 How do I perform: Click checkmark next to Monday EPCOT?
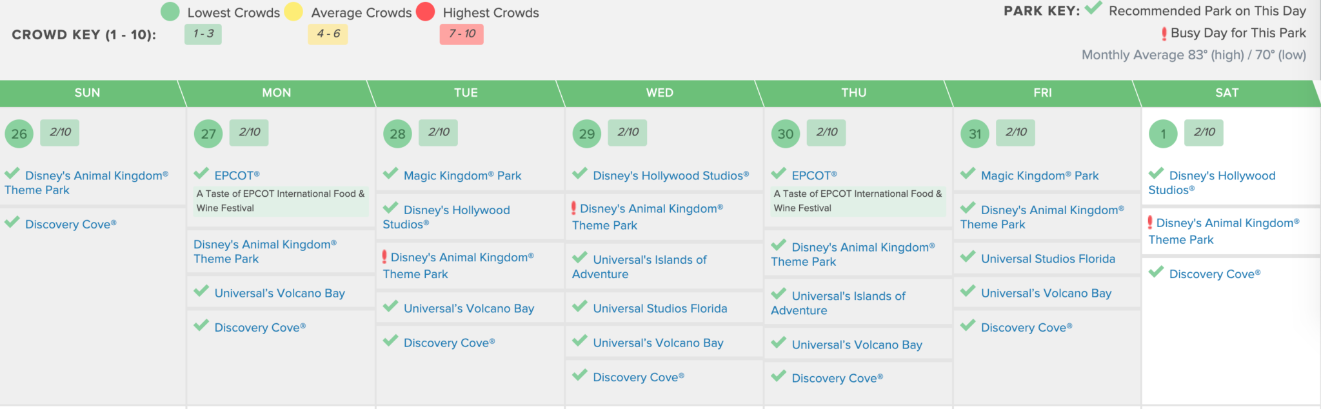click(x=201, y=174)
